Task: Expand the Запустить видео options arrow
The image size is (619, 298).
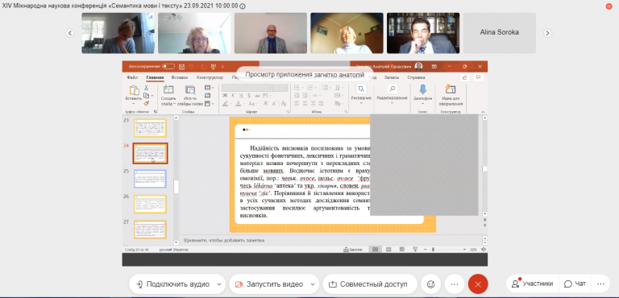Action: (313, 284)
